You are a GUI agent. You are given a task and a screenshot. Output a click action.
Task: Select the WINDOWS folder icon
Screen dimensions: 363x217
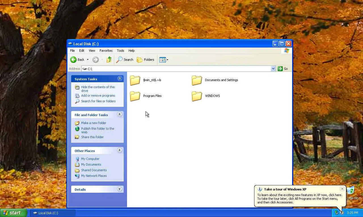197,96
